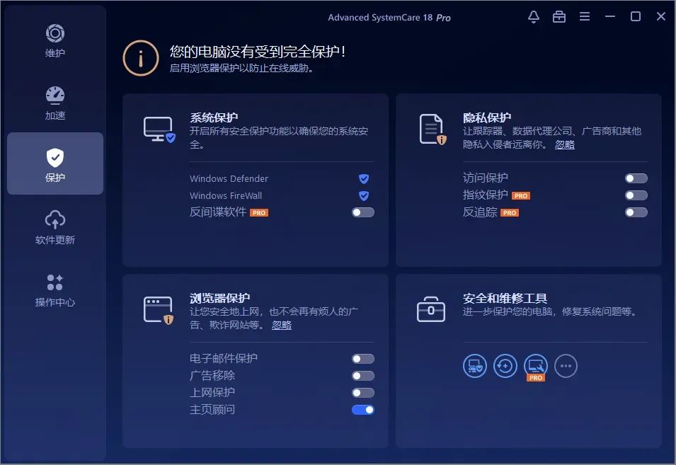Click the 隐私保护 heading
Screen dimensions: 676x465
click(487, 117)
